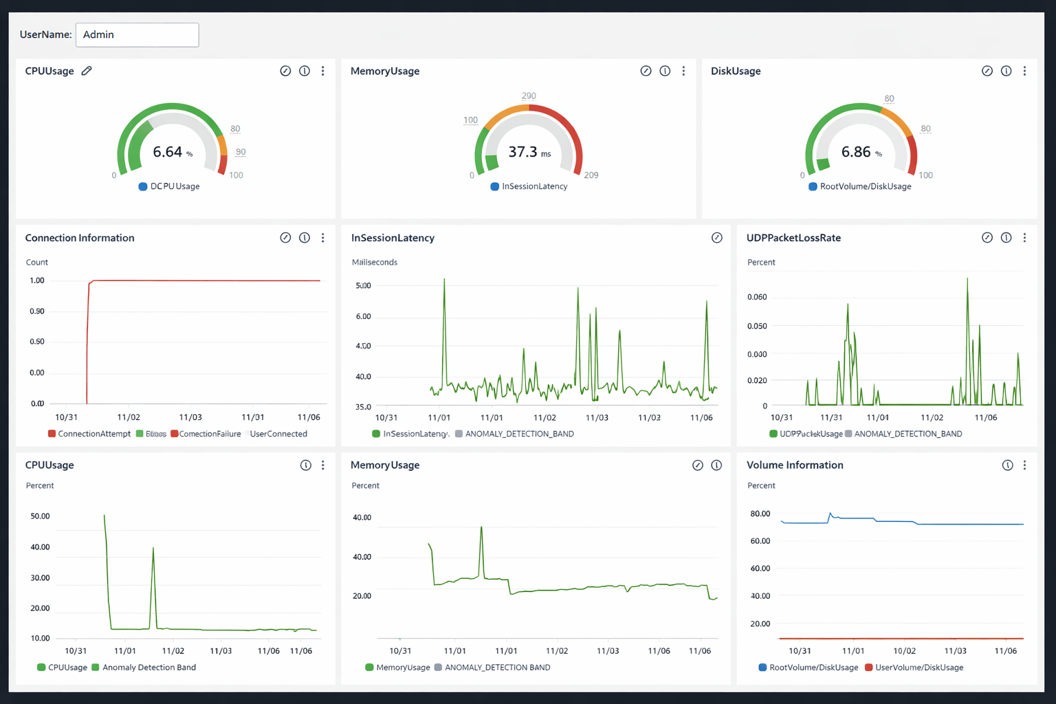Open the three-dot menu on DiskUsage widget

[1024, 71]
